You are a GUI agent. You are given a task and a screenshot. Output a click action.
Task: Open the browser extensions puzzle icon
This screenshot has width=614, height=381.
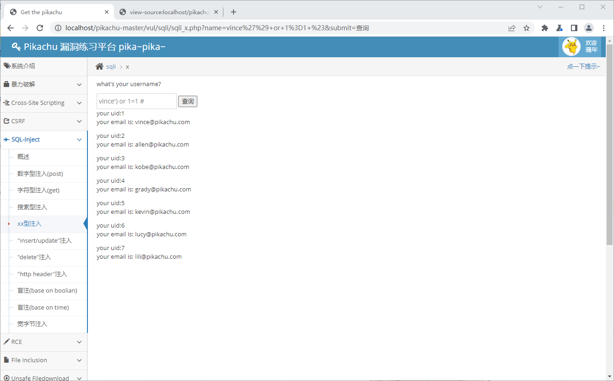coord(544,28)
